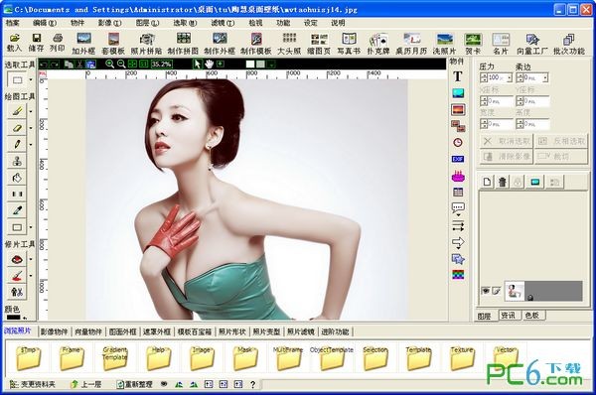This screenshot has width=596, height=395.
Task: Click the 重新整理 refresh button
Action: tap(134, 384)
